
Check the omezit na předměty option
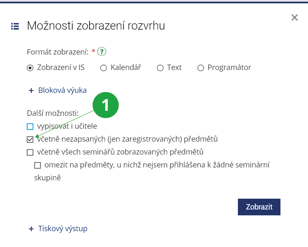(x=38, y=165)
